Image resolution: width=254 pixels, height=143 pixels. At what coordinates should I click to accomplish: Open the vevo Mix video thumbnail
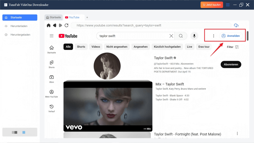pos(108,106)
